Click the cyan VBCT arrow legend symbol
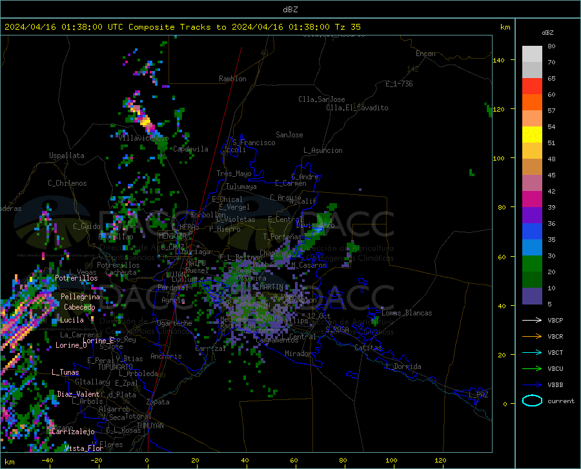 (532, 352)
